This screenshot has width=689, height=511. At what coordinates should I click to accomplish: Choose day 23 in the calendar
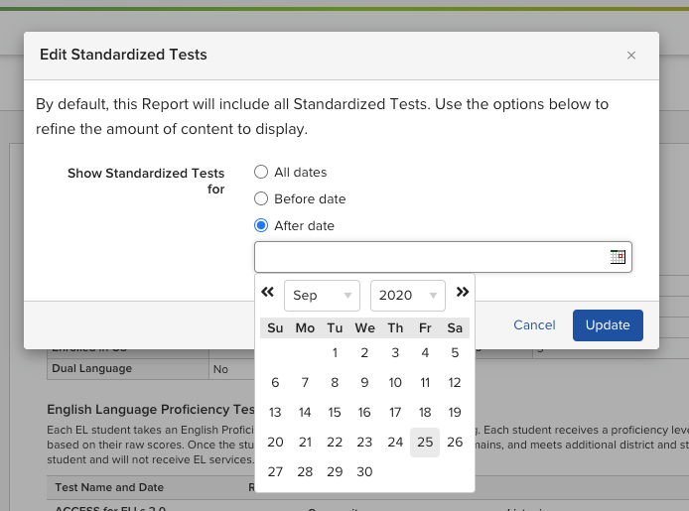(x=364, y=443)
